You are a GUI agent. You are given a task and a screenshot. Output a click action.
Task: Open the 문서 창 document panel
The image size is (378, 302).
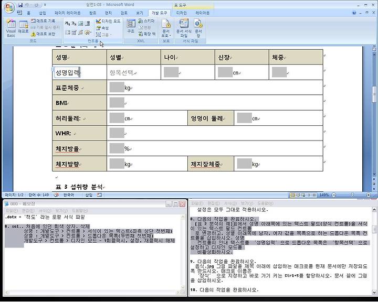tap(198, 28)
